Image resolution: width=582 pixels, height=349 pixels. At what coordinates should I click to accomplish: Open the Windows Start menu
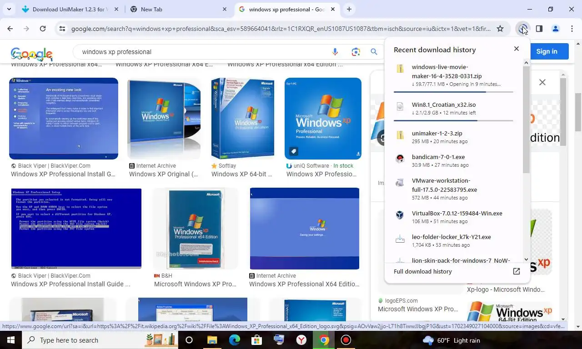coord(10,340)
